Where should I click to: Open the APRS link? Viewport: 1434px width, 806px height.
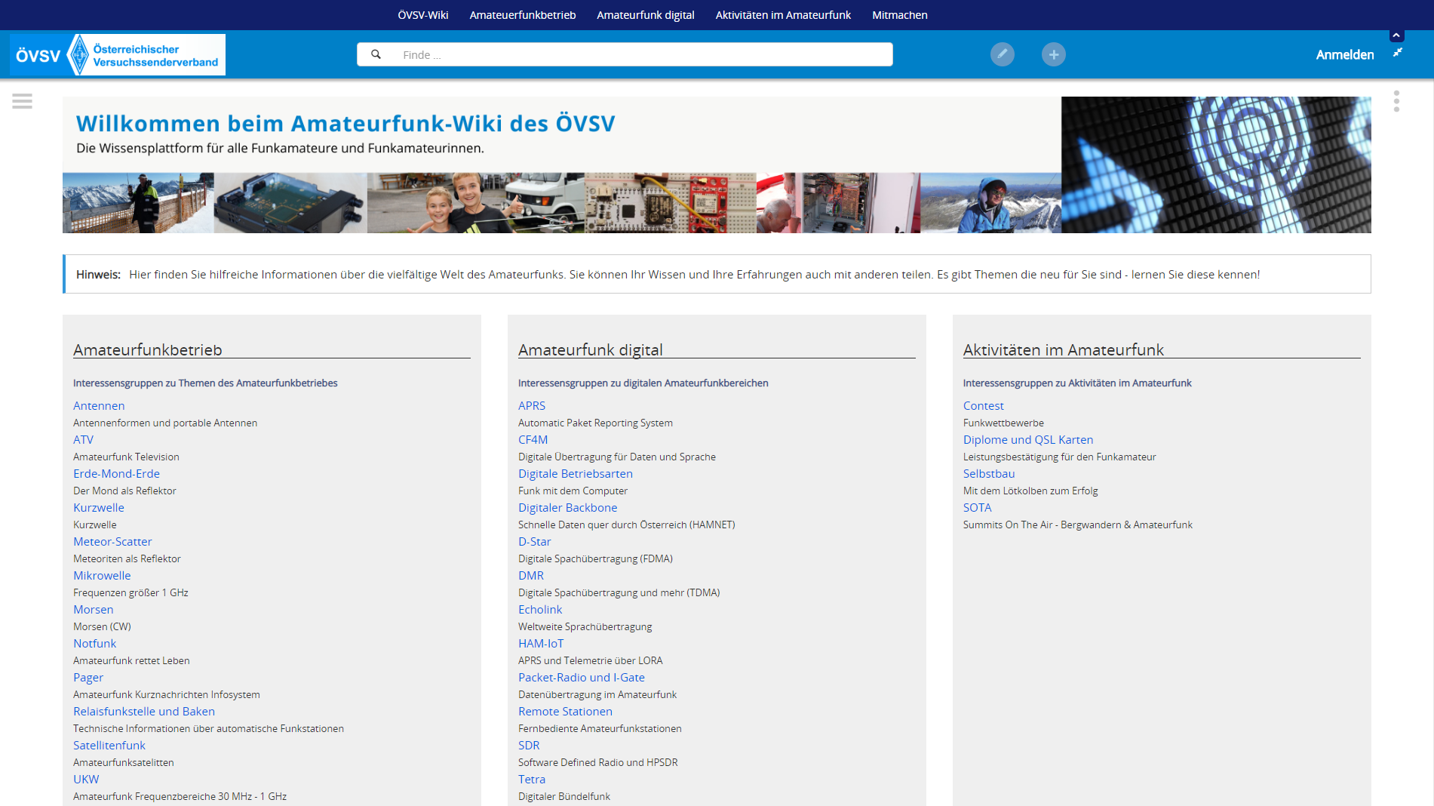pyautogui.click(x=531, y=406)
